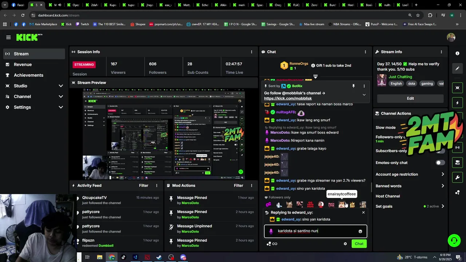Click the dota stream tag
This screenshot has height=262, width=466.
tap(411, 83)
